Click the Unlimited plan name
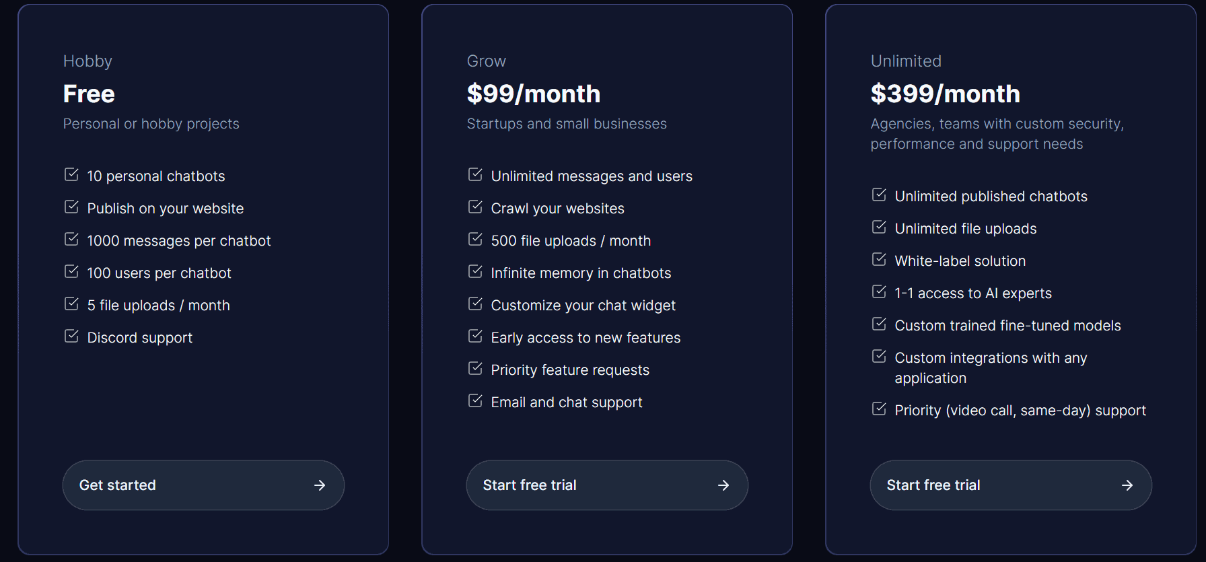Image resolution: width=1206 pixels, height=562 pixels. pos(906,61)
